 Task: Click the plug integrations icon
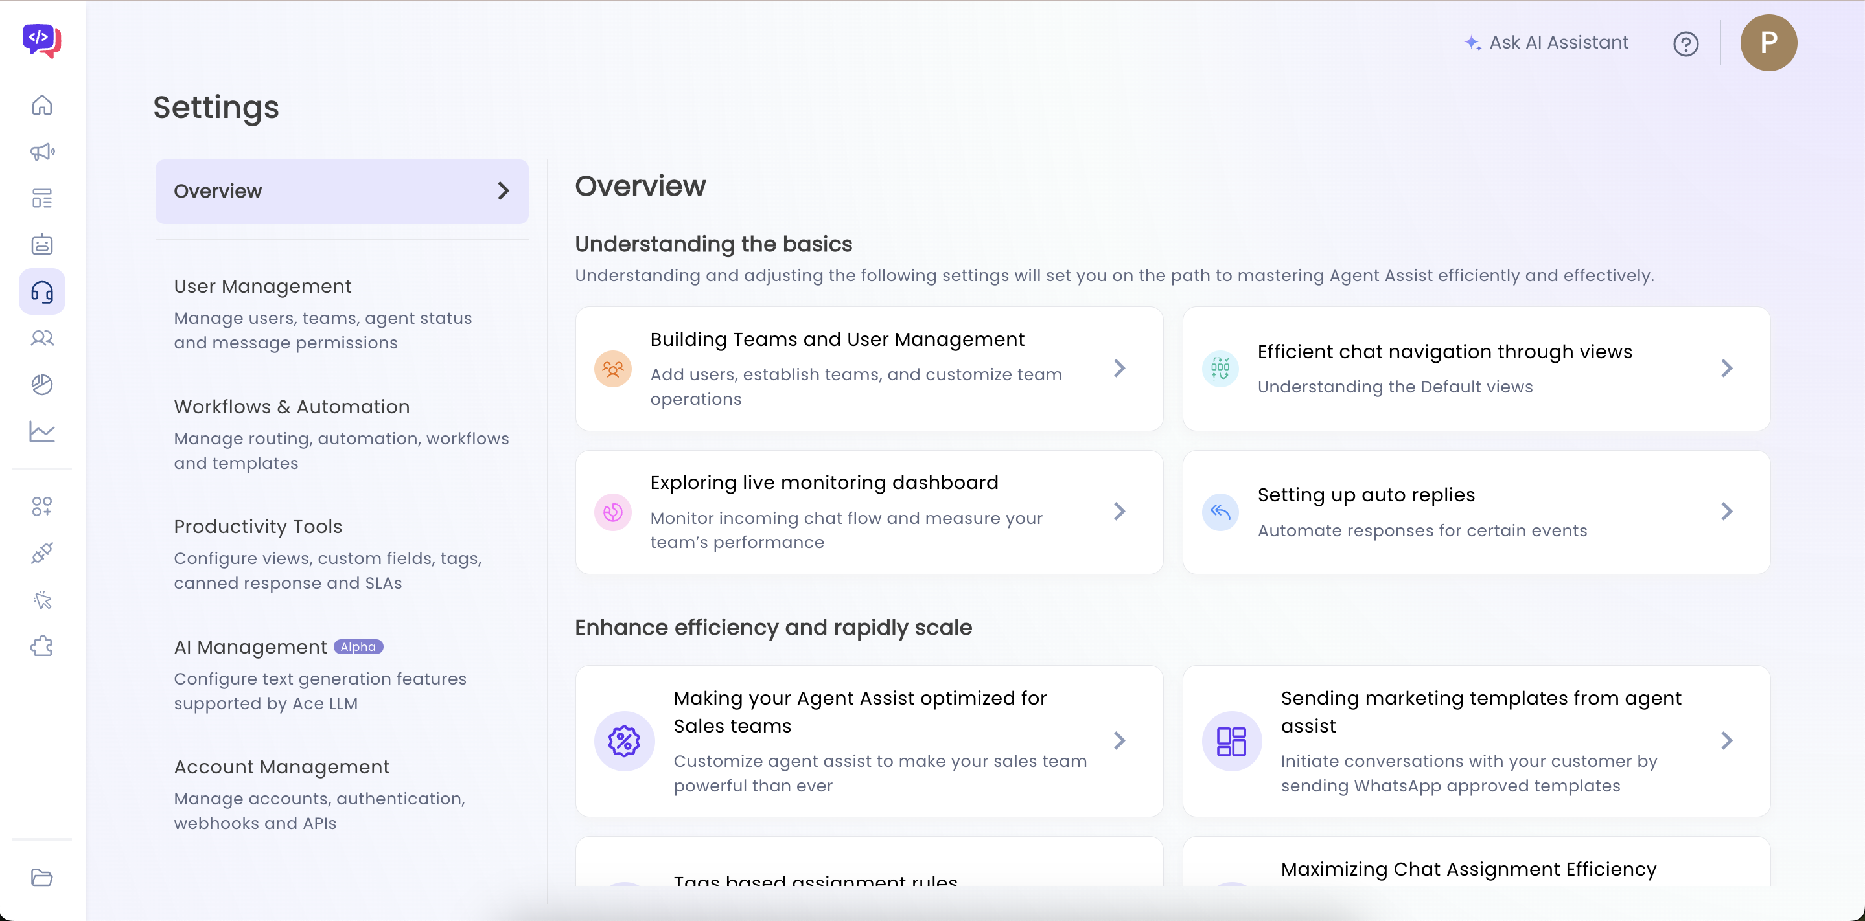point(42,554)
